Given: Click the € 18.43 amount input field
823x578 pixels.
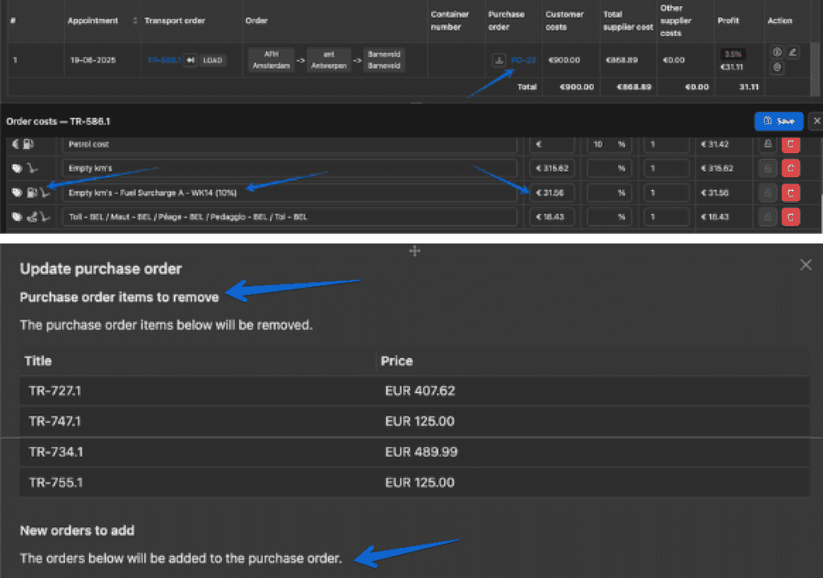Looking at the screenshot, I should pos(551,217).
